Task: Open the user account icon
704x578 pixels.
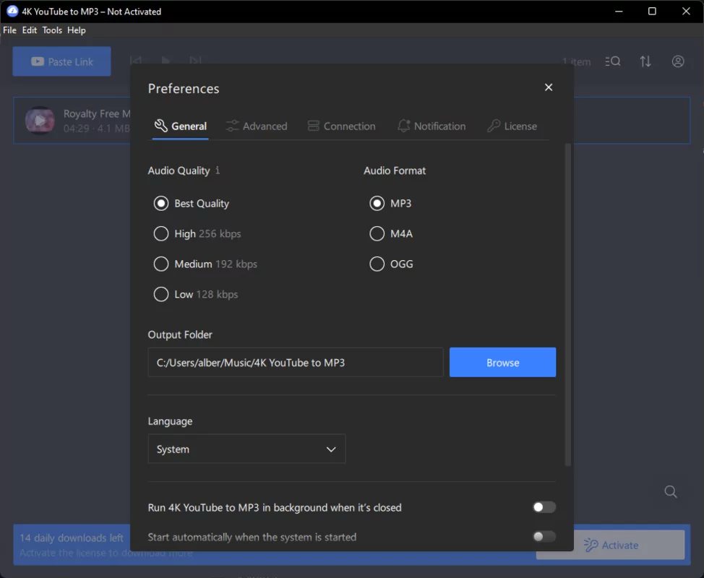Action: (677, 61)
